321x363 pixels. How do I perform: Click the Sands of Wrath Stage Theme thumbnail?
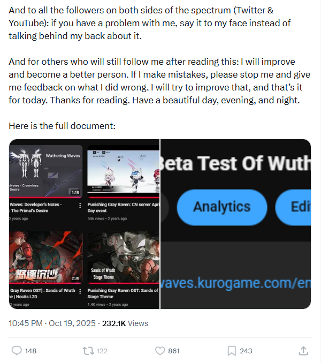(124, 258)
